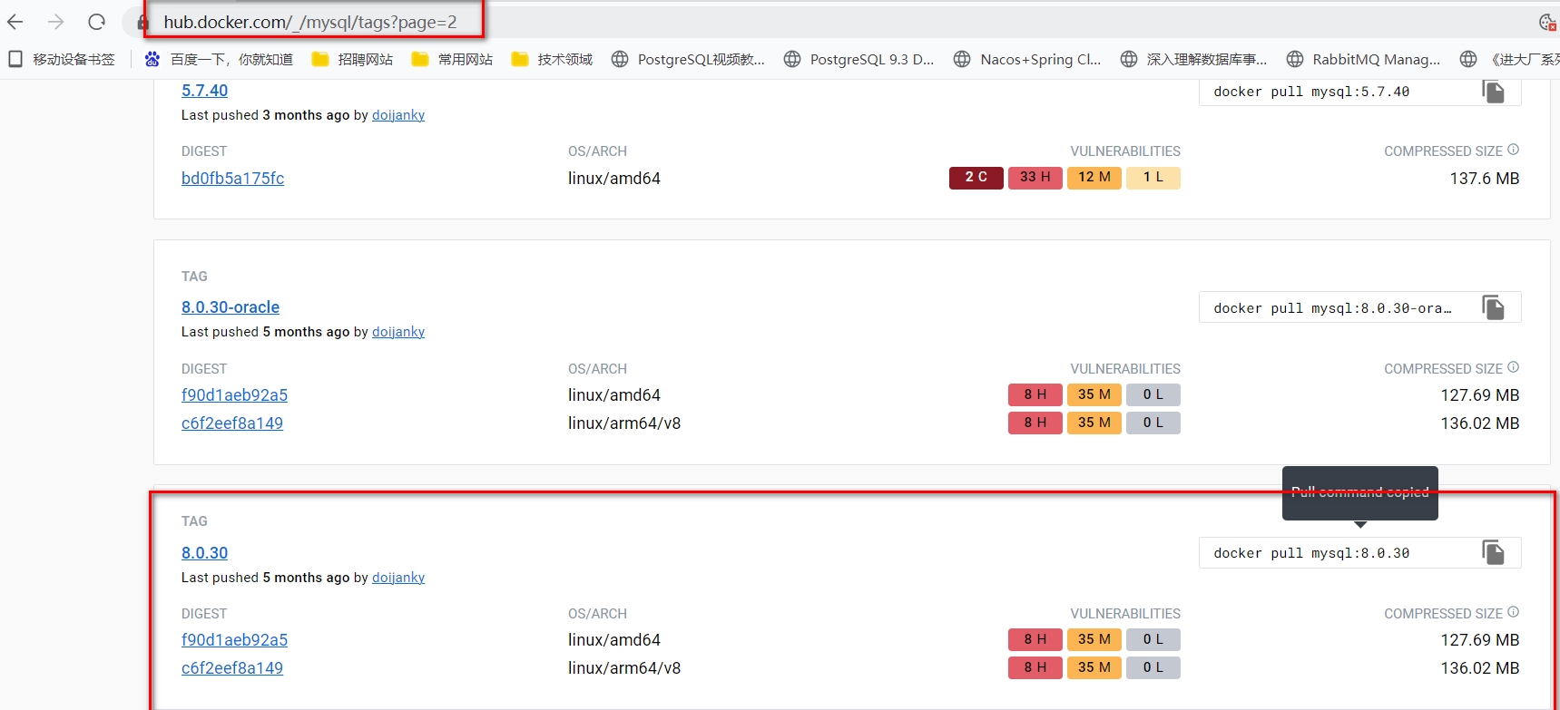The width and height of the screenshot is (1560, 710).
Task: Click the address bar URL
Action: (310, 22)
